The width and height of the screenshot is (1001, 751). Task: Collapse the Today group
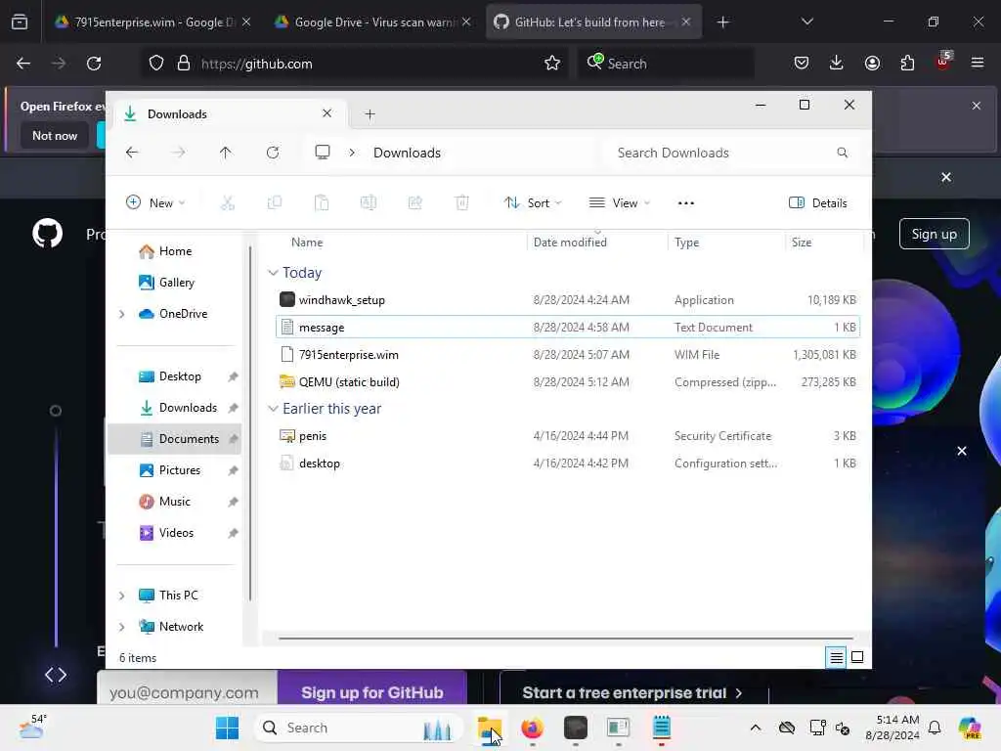pos(273,273)
